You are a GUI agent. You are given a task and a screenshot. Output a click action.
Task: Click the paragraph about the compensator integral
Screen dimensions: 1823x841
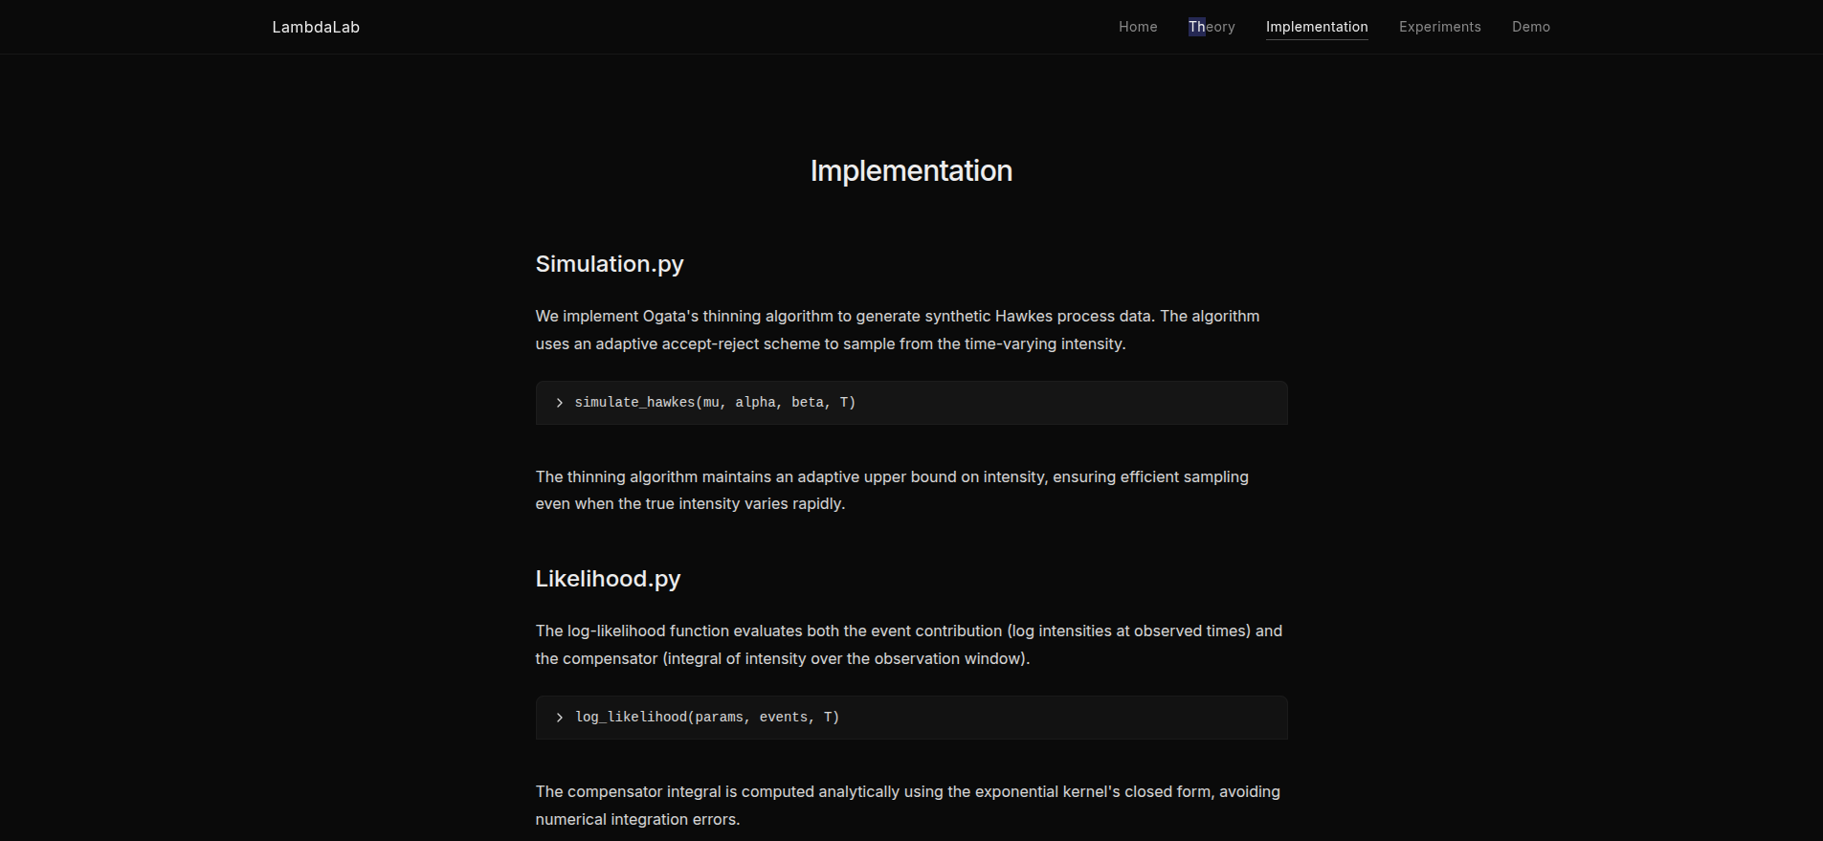point(907,806)
